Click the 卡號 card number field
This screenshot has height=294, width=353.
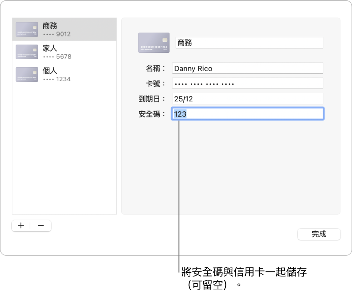click(248, 84)
